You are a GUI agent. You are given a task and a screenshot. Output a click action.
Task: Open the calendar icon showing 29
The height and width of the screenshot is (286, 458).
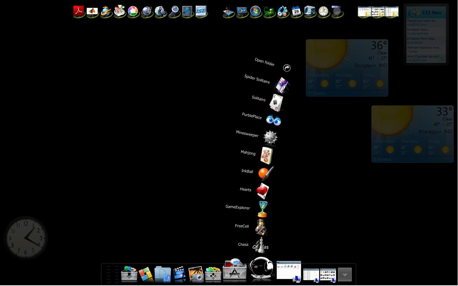click(x=296, y=11)
